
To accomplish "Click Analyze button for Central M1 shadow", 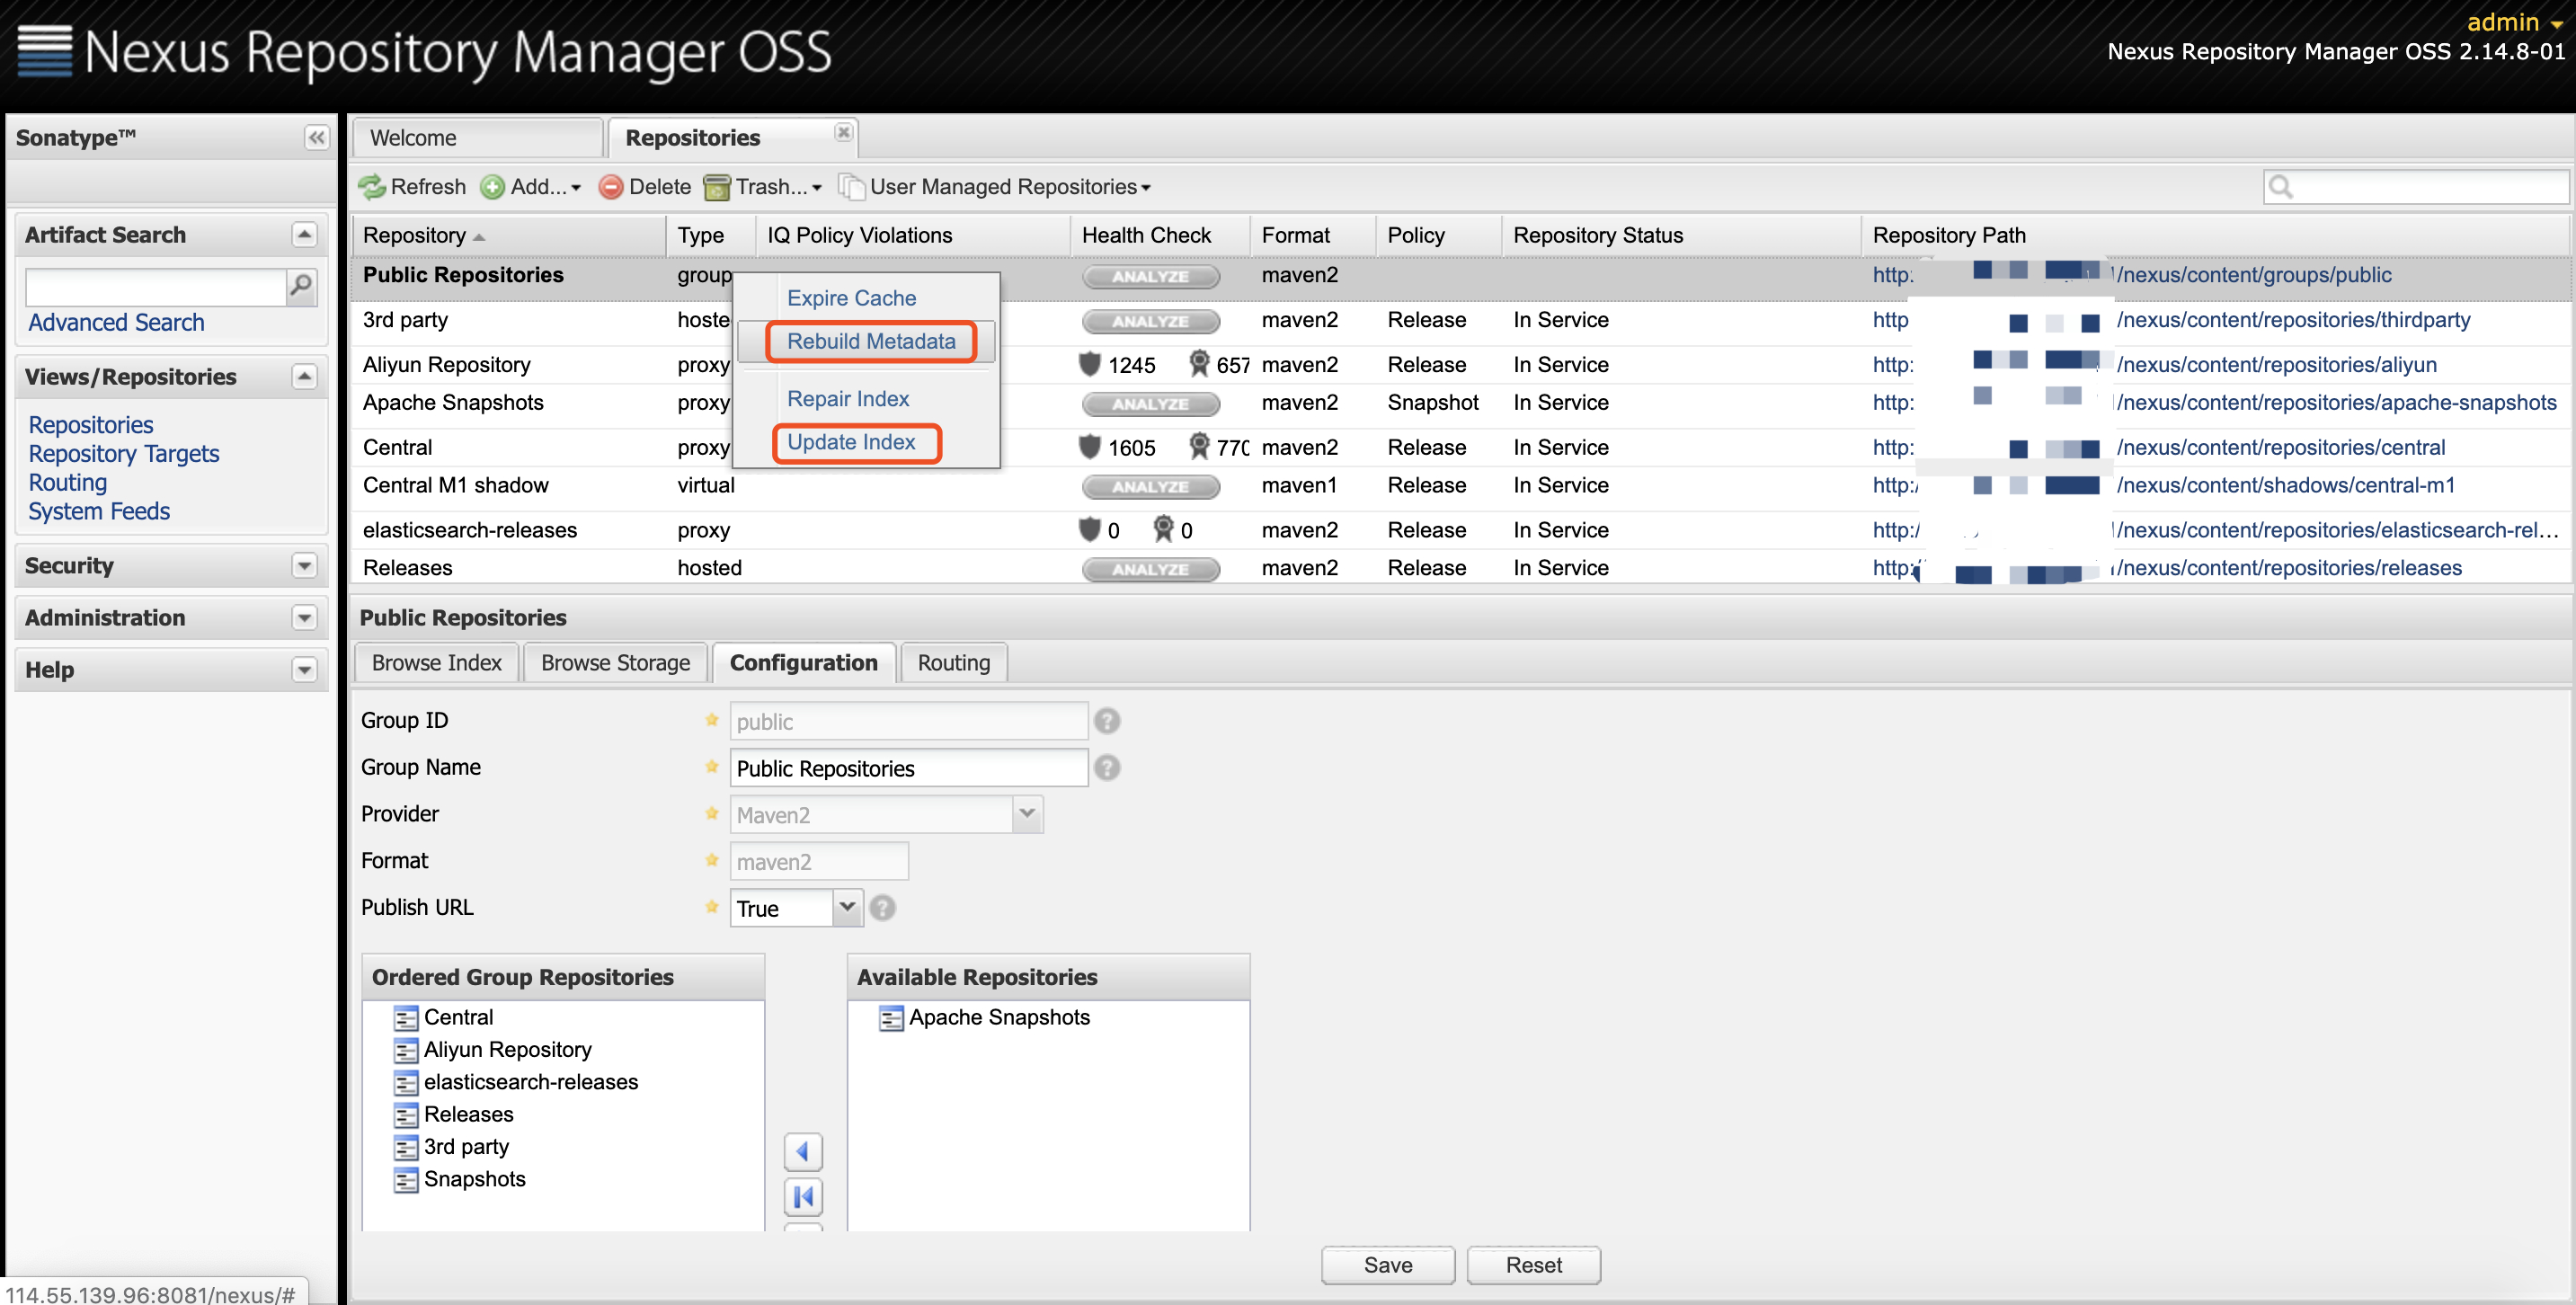I will point(1151,487).
